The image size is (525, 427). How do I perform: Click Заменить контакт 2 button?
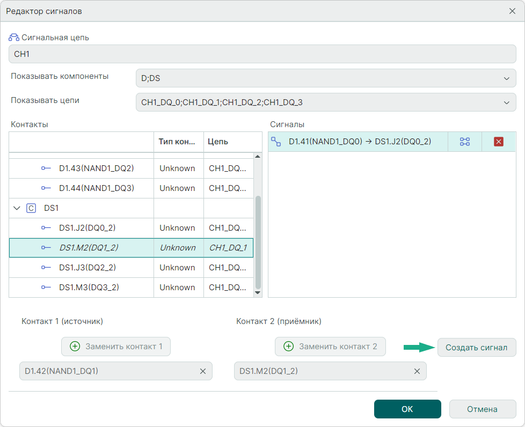pos(330,347)
